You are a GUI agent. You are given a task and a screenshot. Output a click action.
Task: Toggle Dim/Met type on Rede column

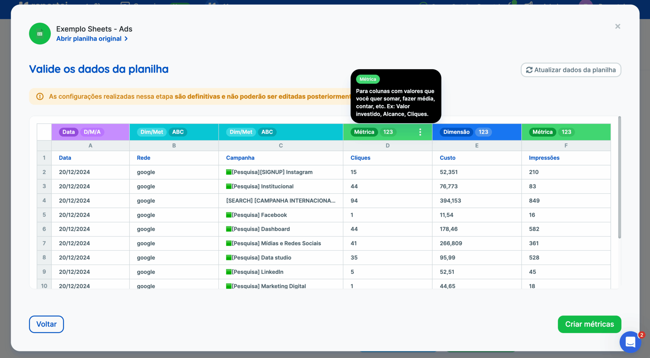point(152,132)
